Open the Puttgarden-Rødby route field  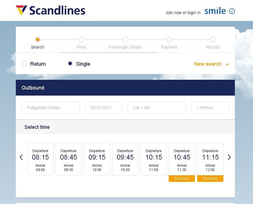click(x=51, y=108)
